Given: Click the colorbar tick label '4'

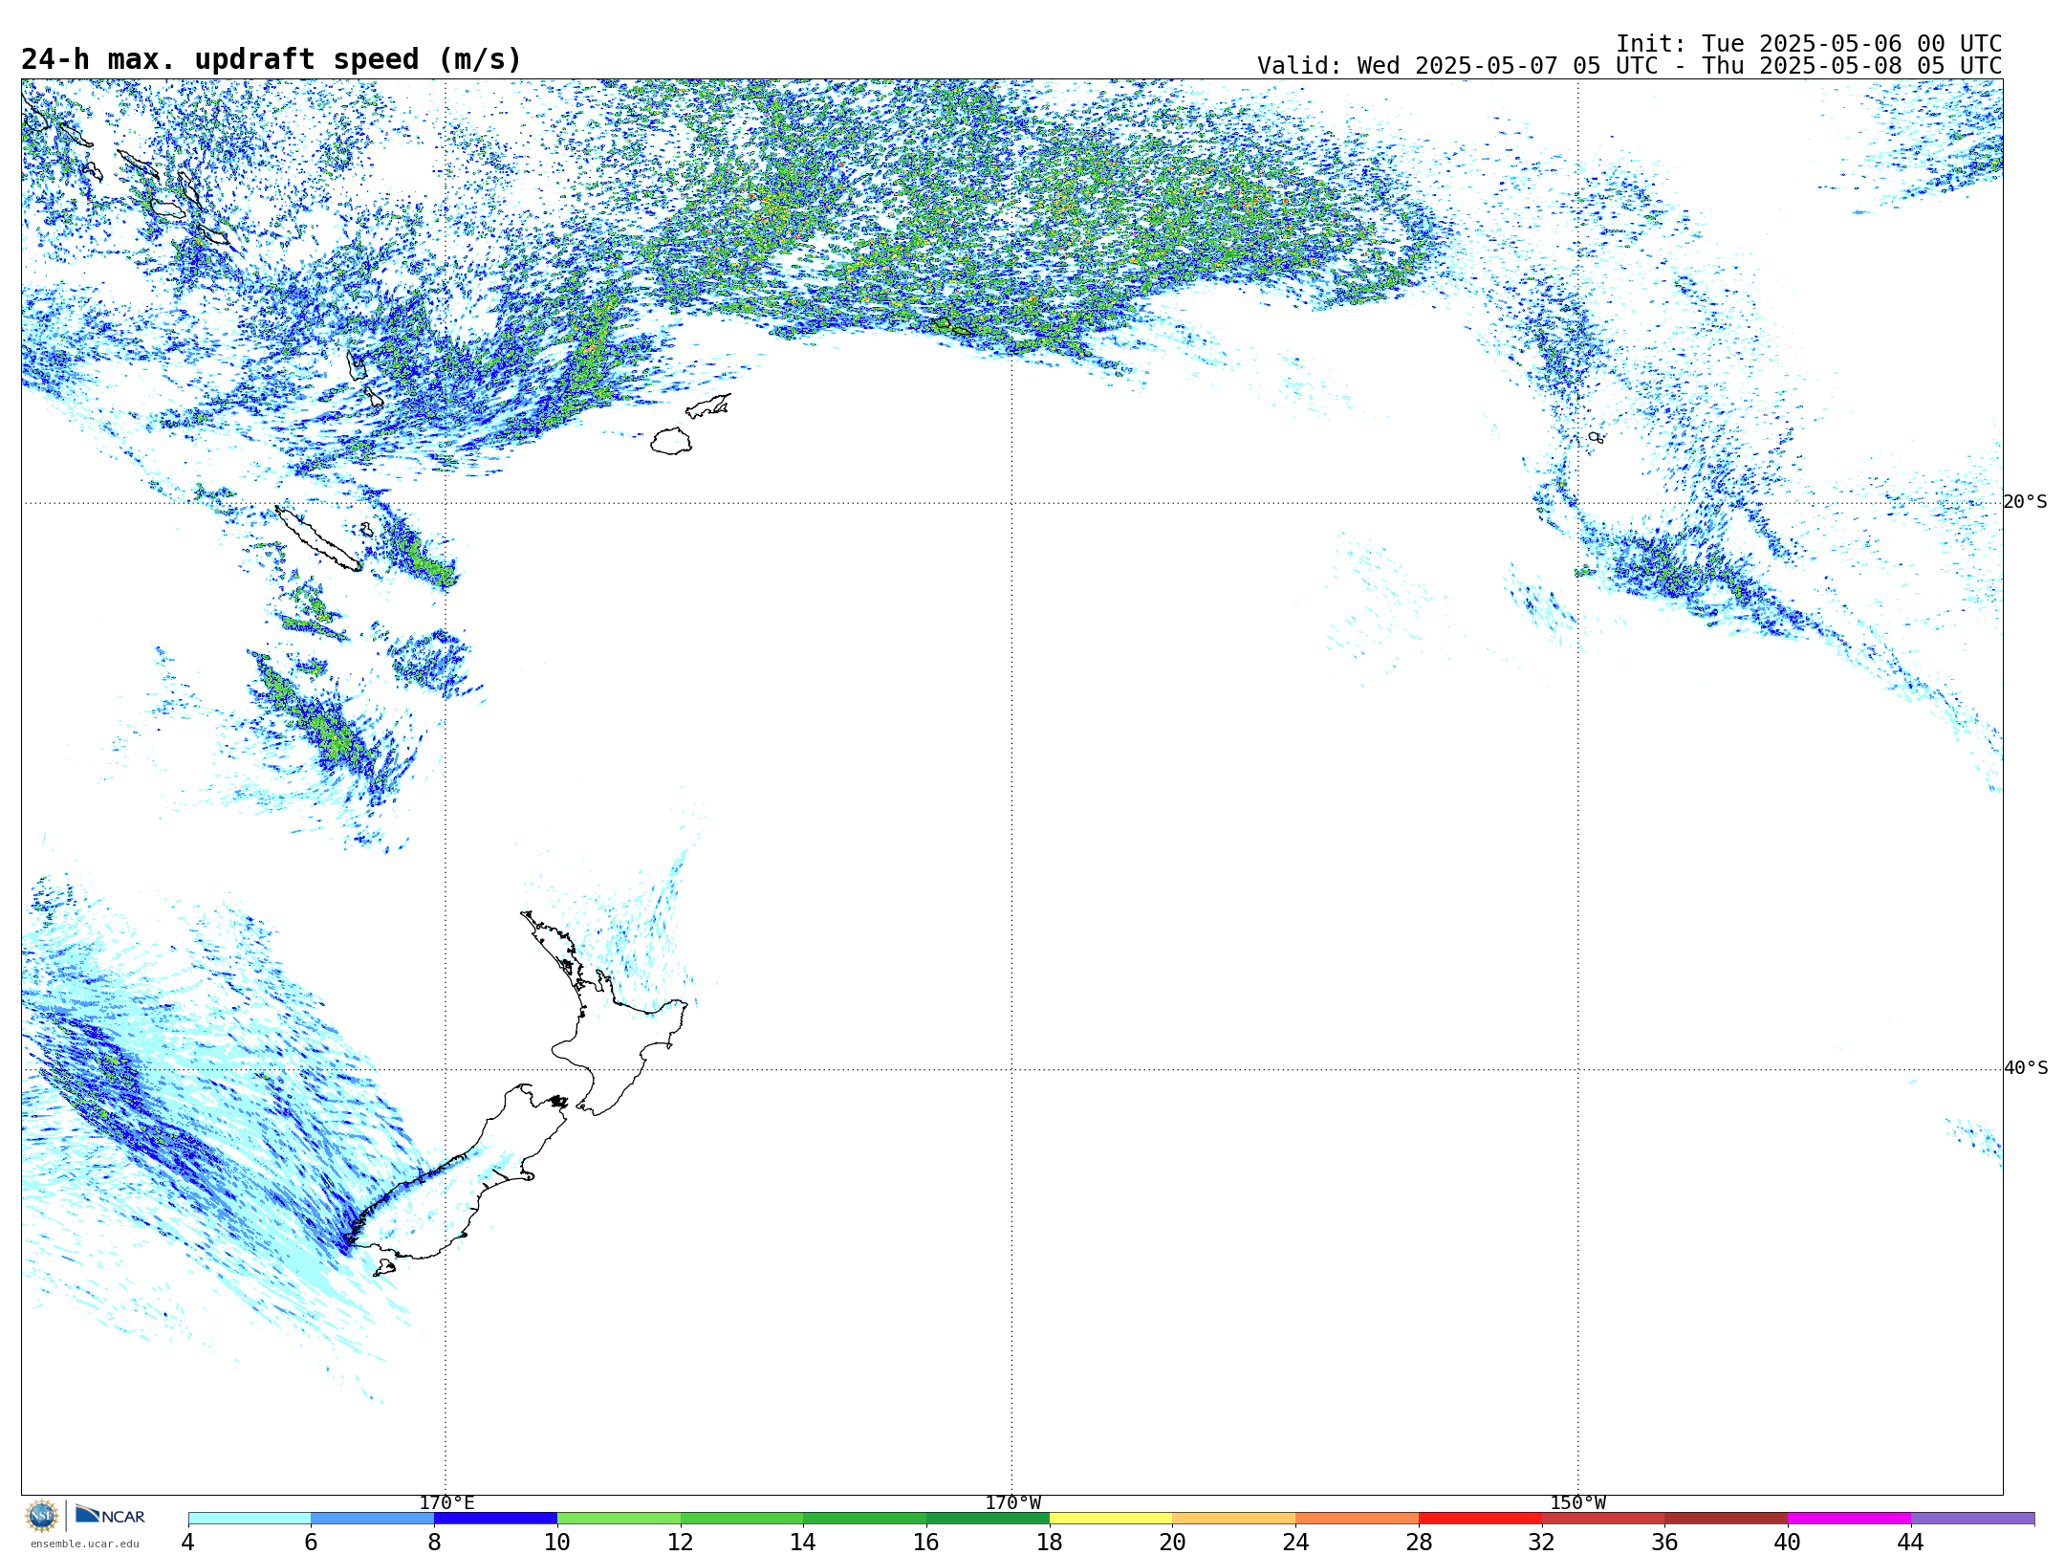Looking at the screenshot, I should click(x=187, y=1542).
